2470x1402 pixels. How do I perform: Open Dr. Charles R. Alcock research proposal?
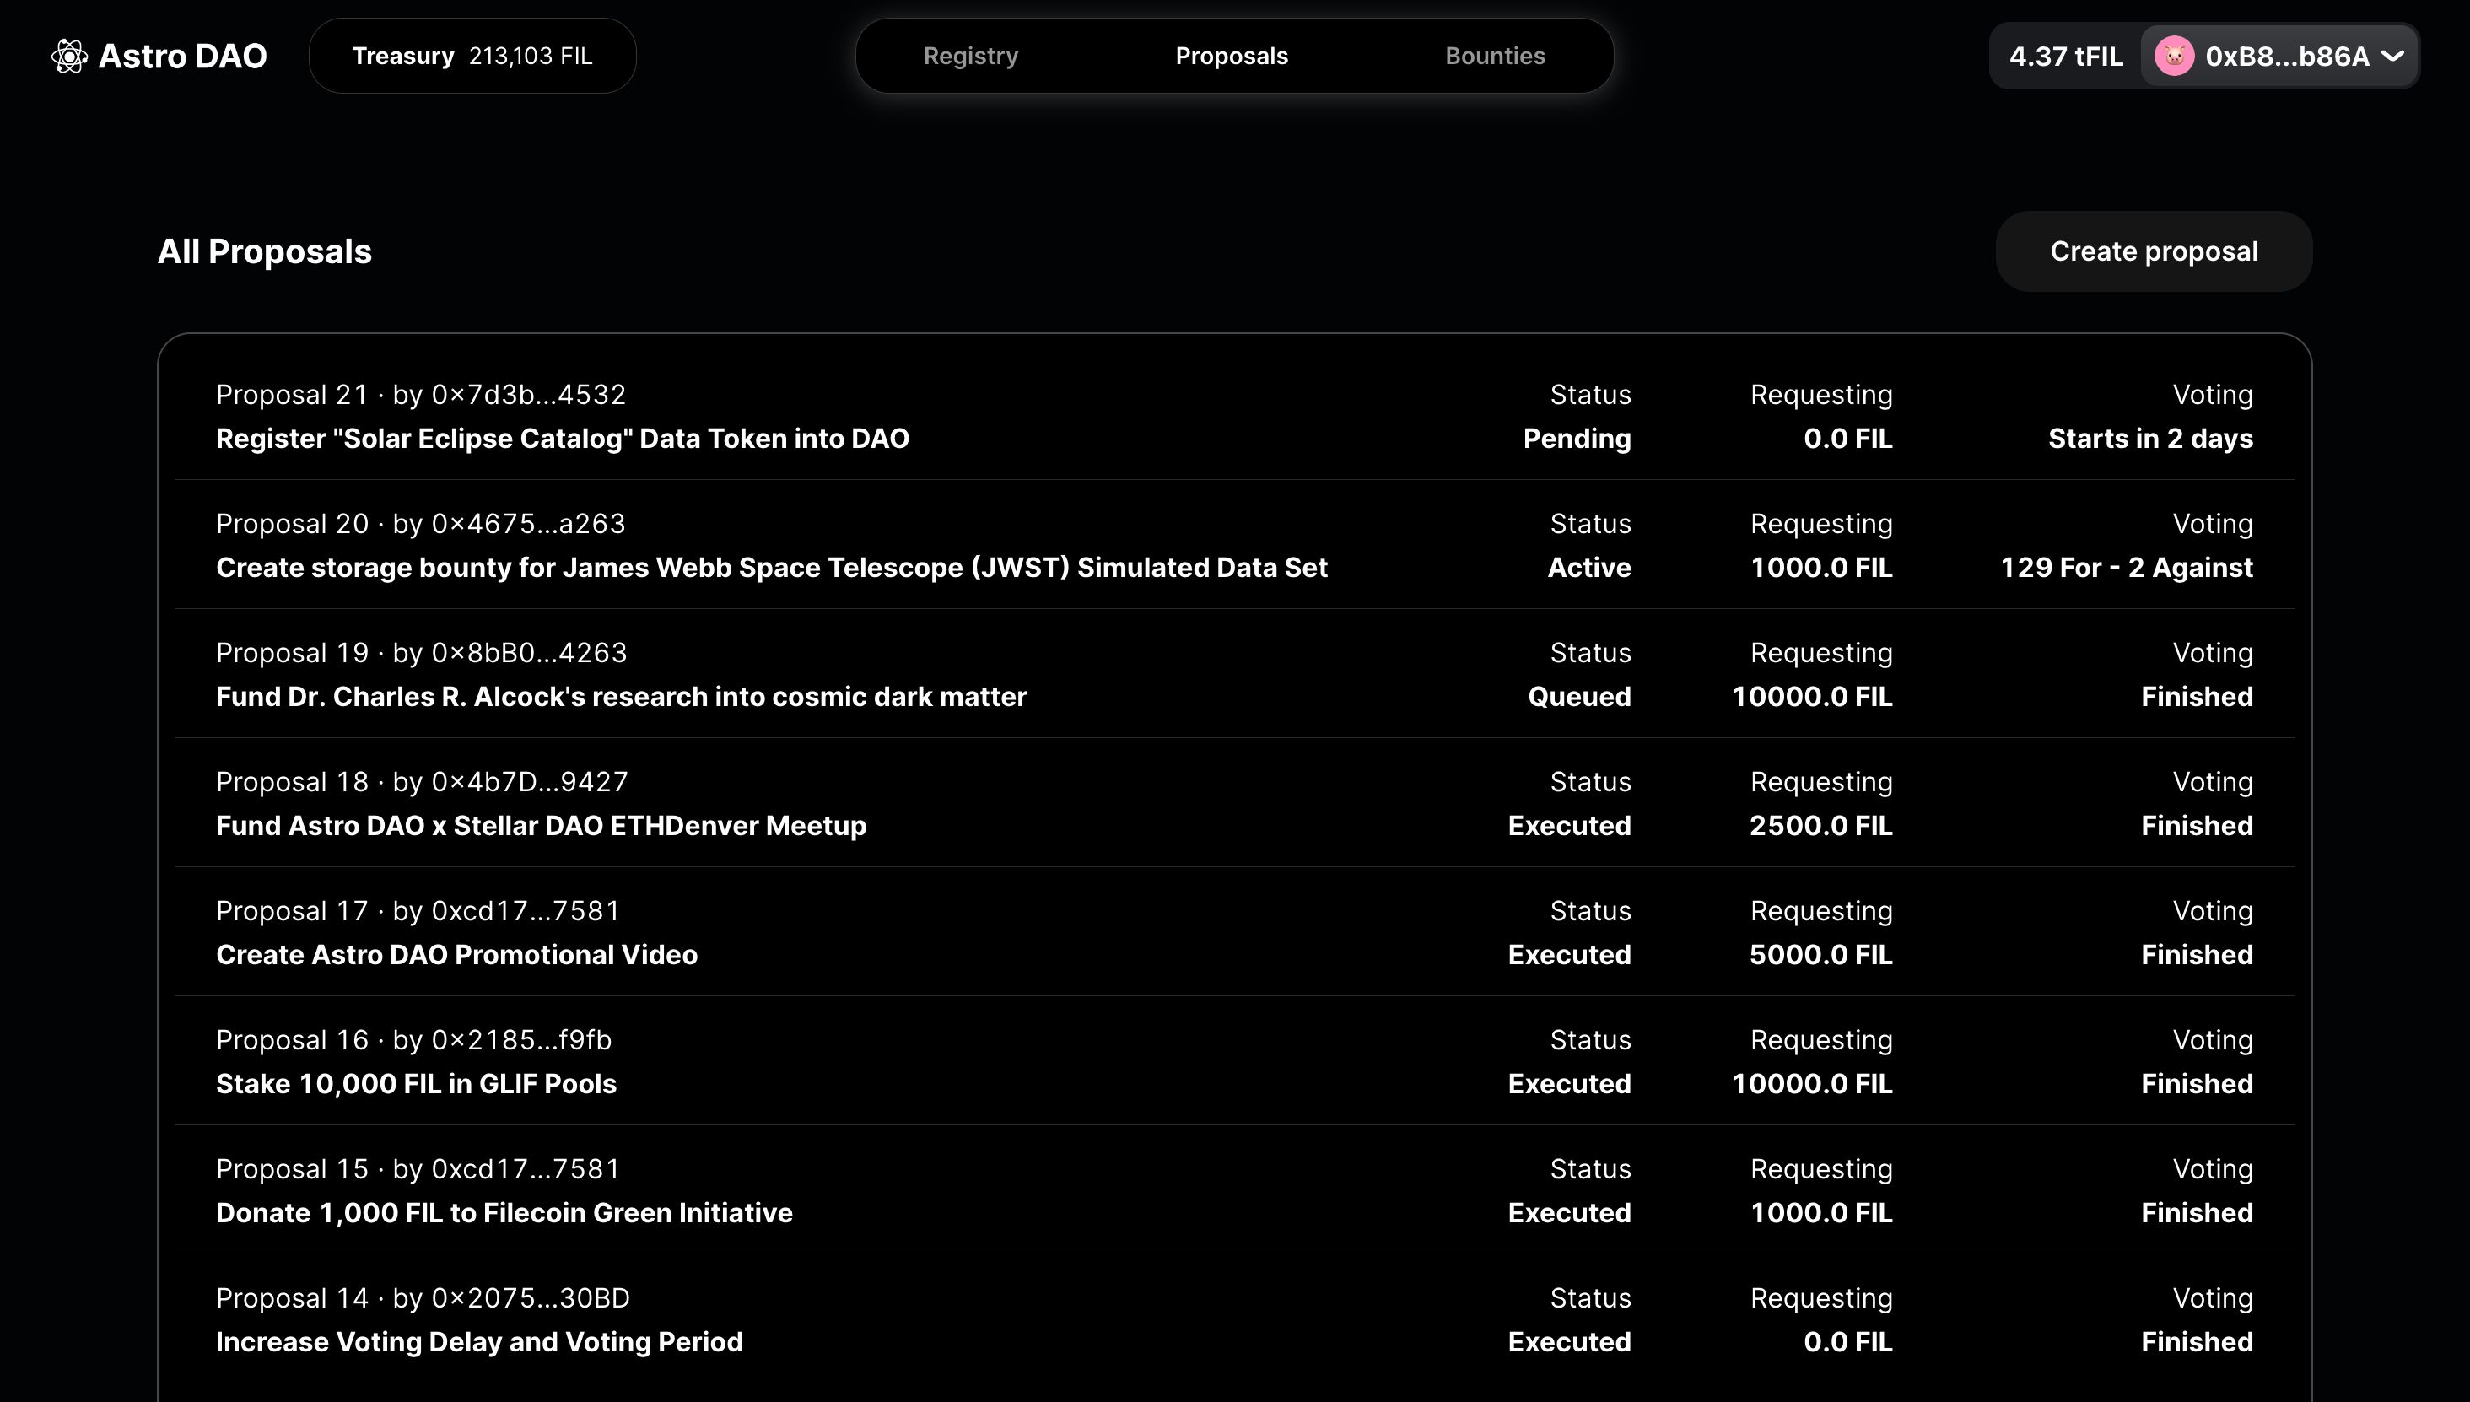point(621,697)
